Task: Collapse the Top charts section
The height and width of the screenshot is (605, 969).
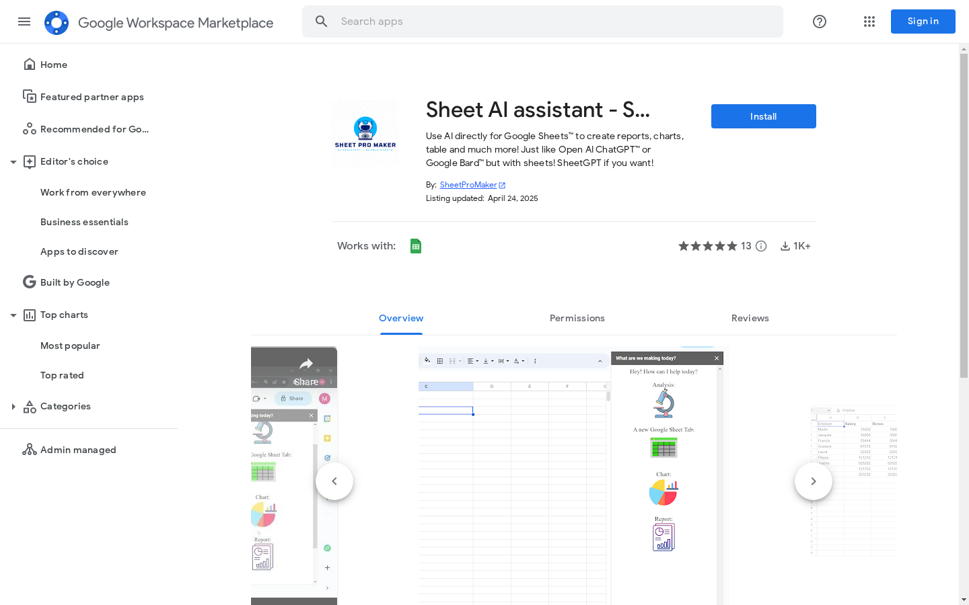Action: tap(13, 315)
